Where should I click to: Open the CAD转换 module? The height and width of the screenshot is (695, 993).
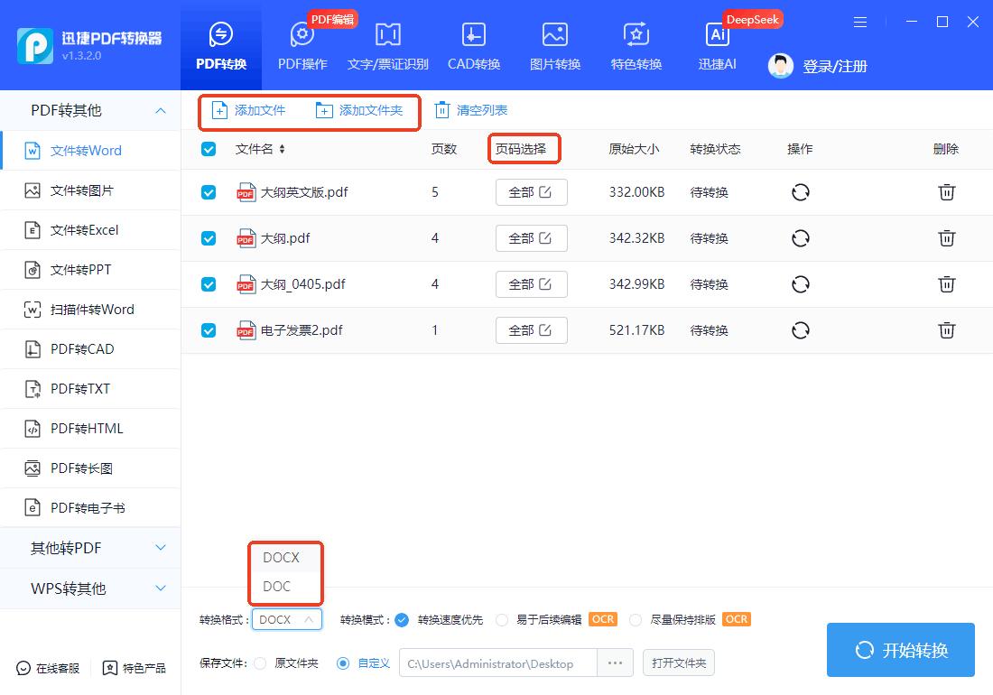tap(473, 45)
